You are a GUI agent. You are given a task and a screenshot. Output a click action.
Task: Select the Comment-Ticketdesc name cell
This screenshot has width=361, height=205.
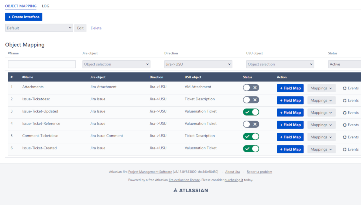point(40,136)
